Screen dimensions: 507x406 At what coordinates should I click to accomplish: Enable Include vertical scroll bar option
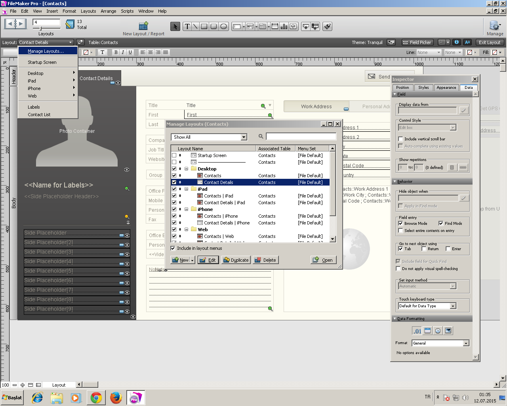(x=400, y=139)
